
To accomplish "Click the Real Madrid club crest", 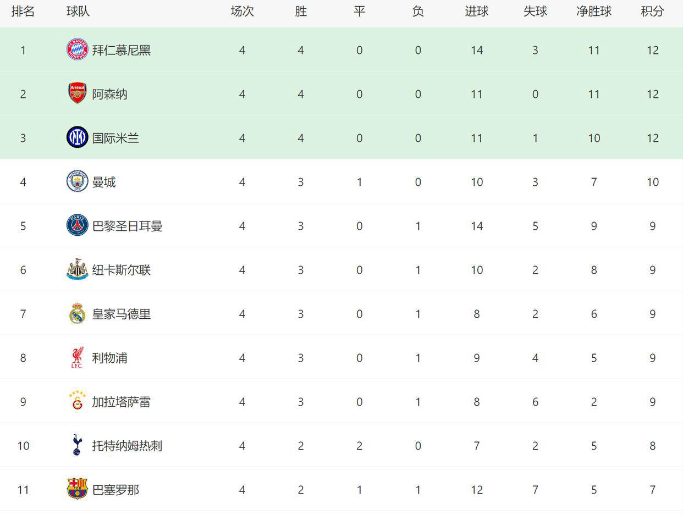I will [x=77, y=313].
